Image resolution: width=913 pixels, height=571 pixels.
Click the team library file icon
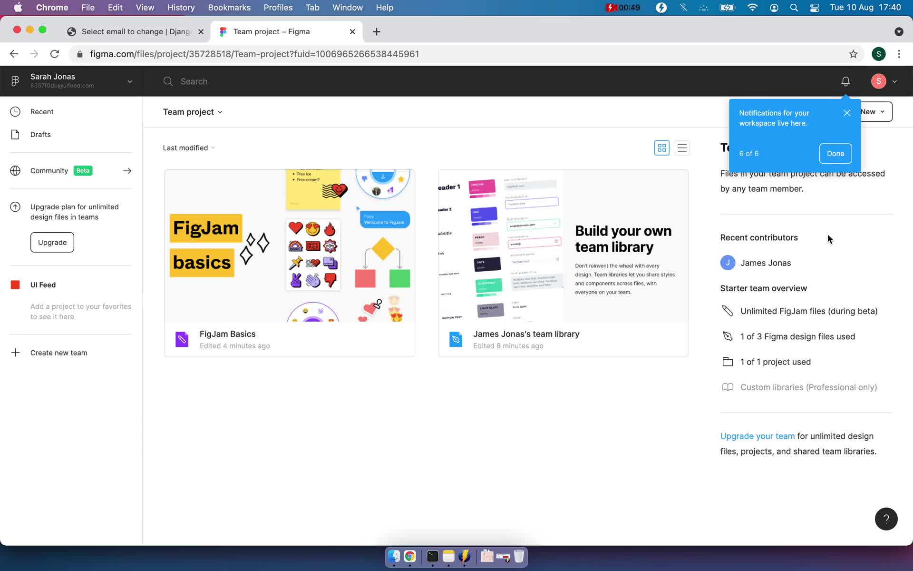tap(456, 338)
